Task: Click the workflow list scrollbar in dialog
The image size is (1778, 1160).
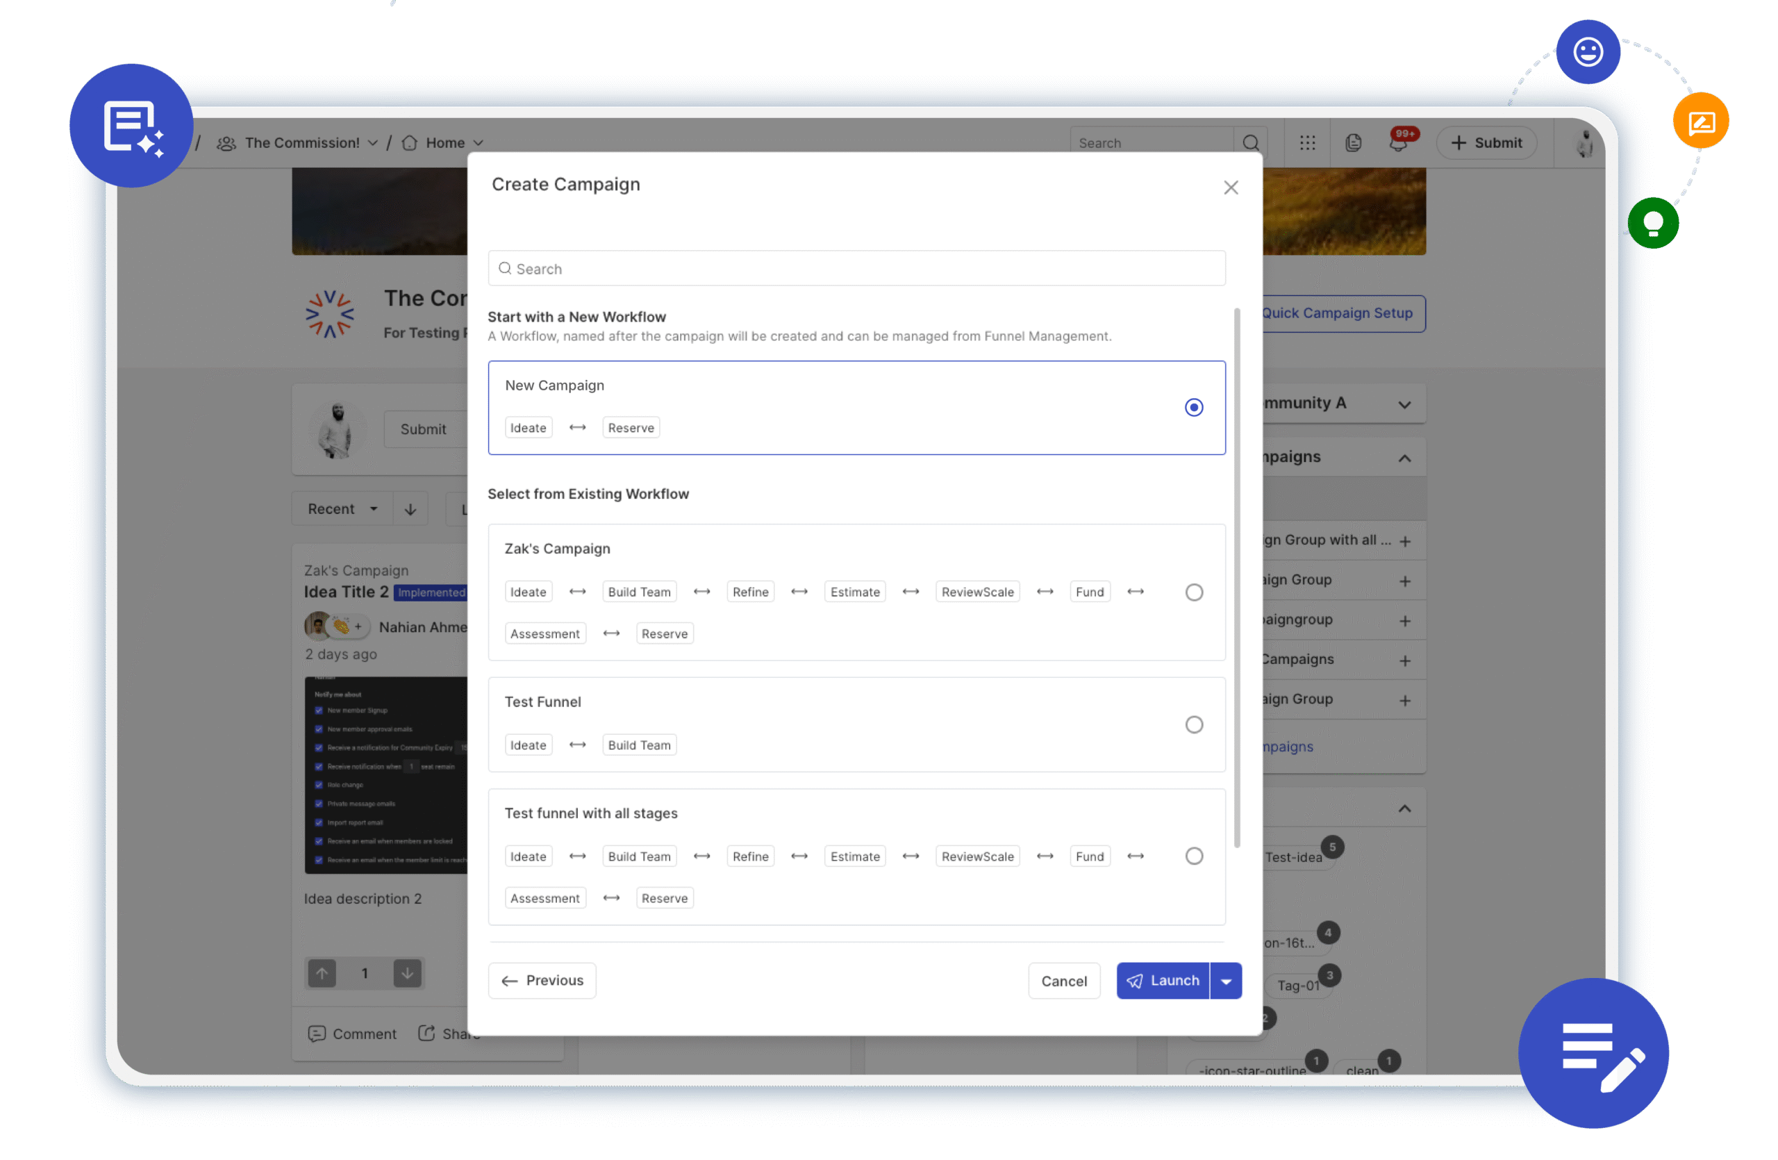Action: pos(1237,577)
